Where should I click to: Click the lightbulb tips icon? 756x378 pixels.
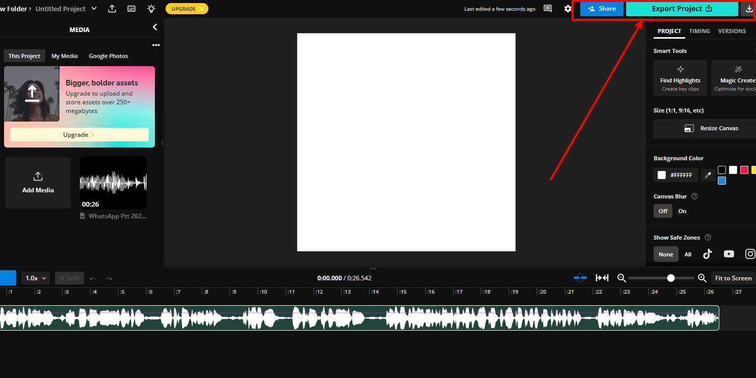tap(151, 9)
